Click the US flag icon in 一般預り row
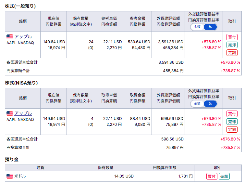 pos(10,37)
